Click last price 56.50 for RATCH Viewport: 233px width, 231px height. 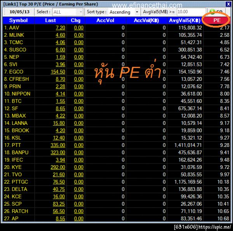[x=59, y=211]
